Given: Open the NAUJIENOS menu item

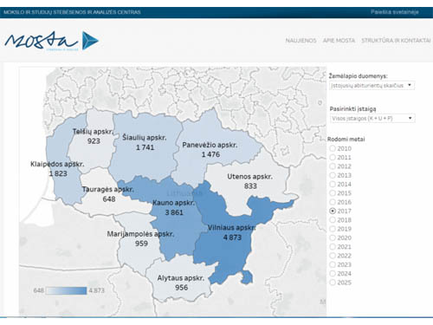Looking at the screenshot, I should coord(301,41).
